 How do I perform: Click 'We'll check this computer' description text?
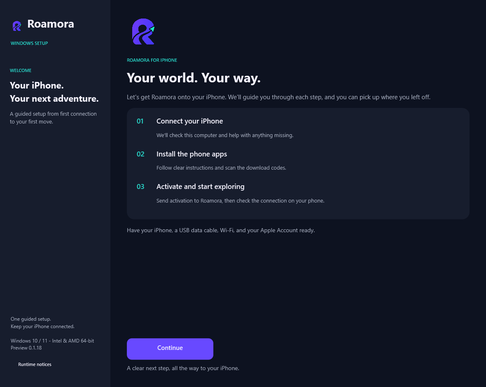(x=225, y=135)
